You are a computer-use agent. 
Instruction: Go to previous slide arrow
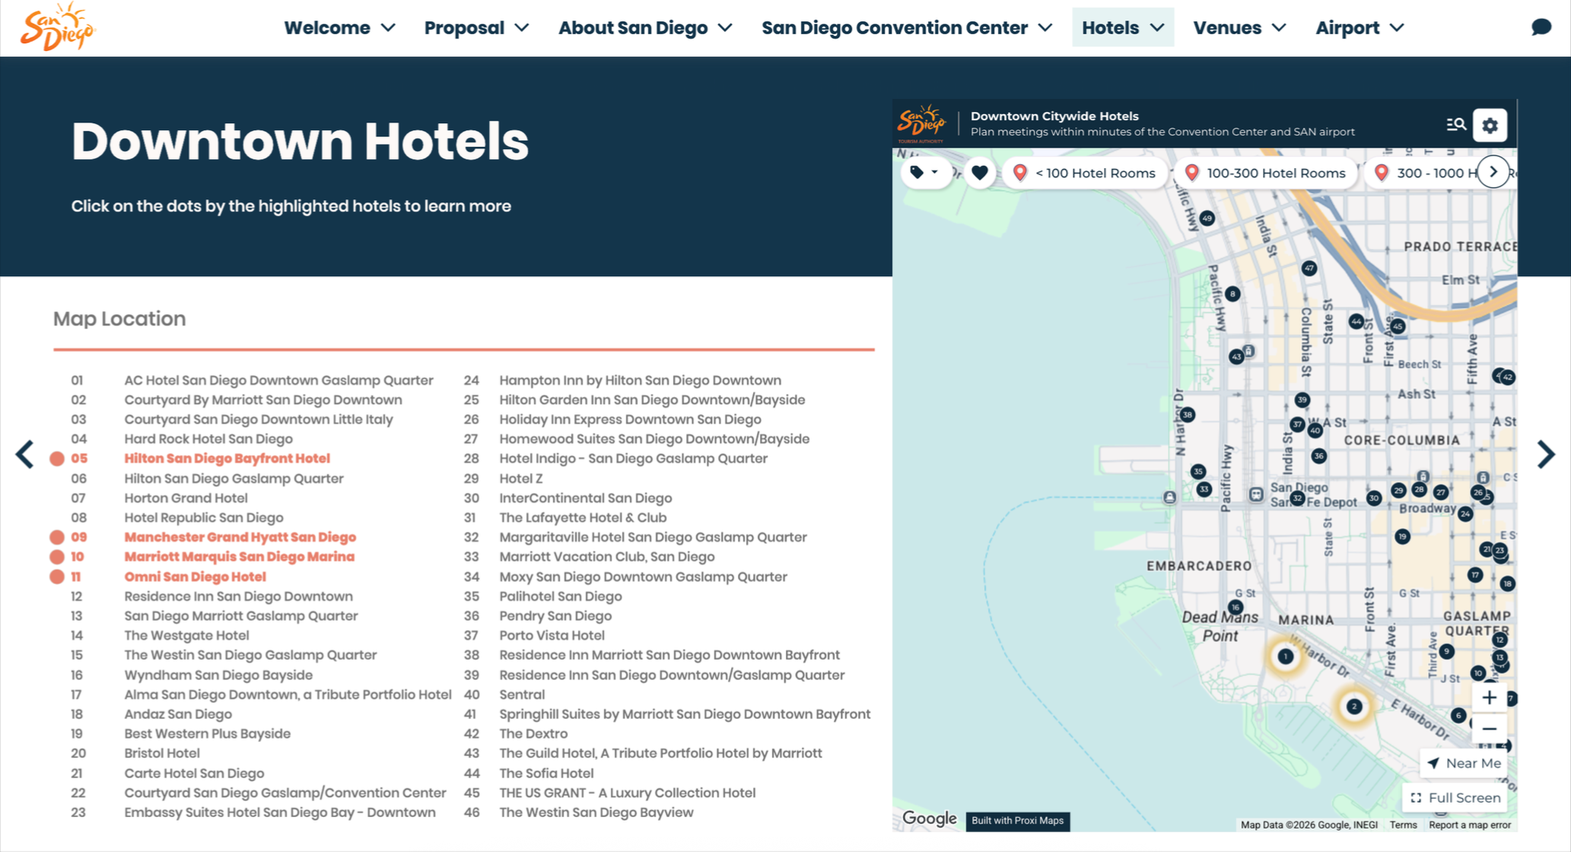click(24, 454)
